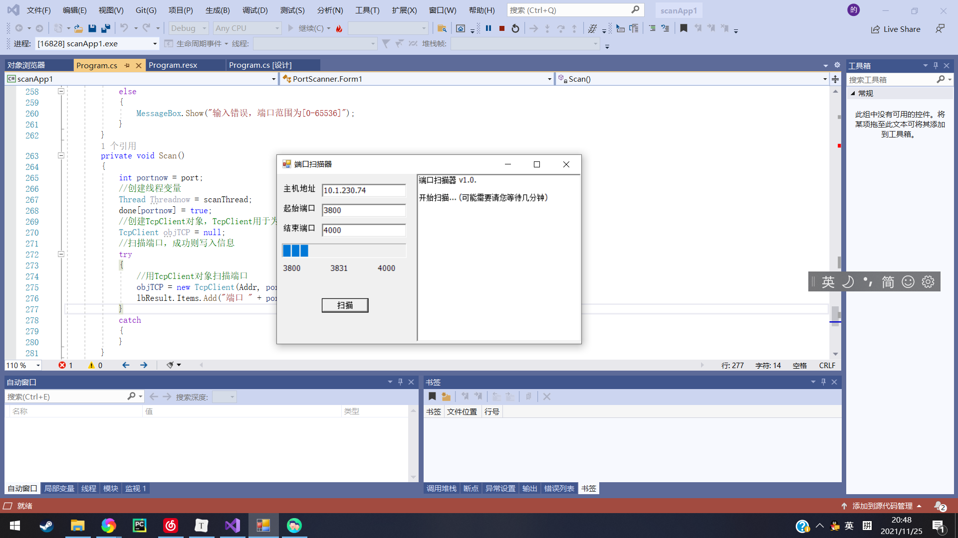This screenshot has height=538, width=958.
Task: Click the settings gear in document tab well
Action: [837, 65]
